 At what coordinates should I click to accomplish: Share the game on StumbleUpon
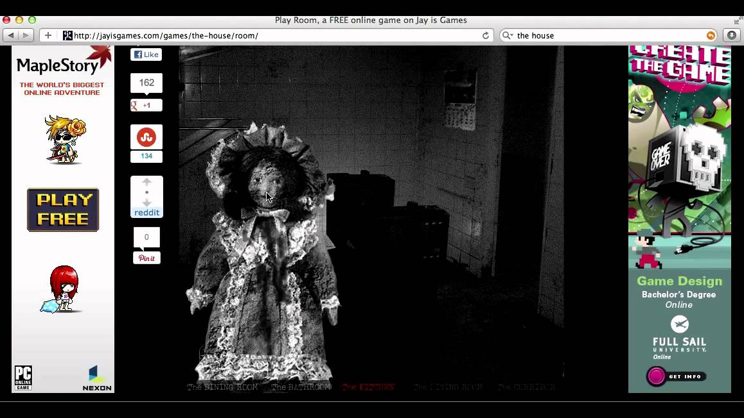point(146,137)
